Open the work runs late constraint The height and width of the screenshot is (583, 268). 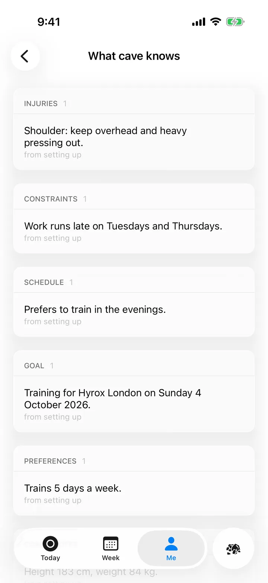pyautogui.click(x=134, y=231)
